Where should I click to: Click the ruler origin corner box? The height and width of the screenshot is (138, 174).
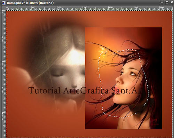3,8
